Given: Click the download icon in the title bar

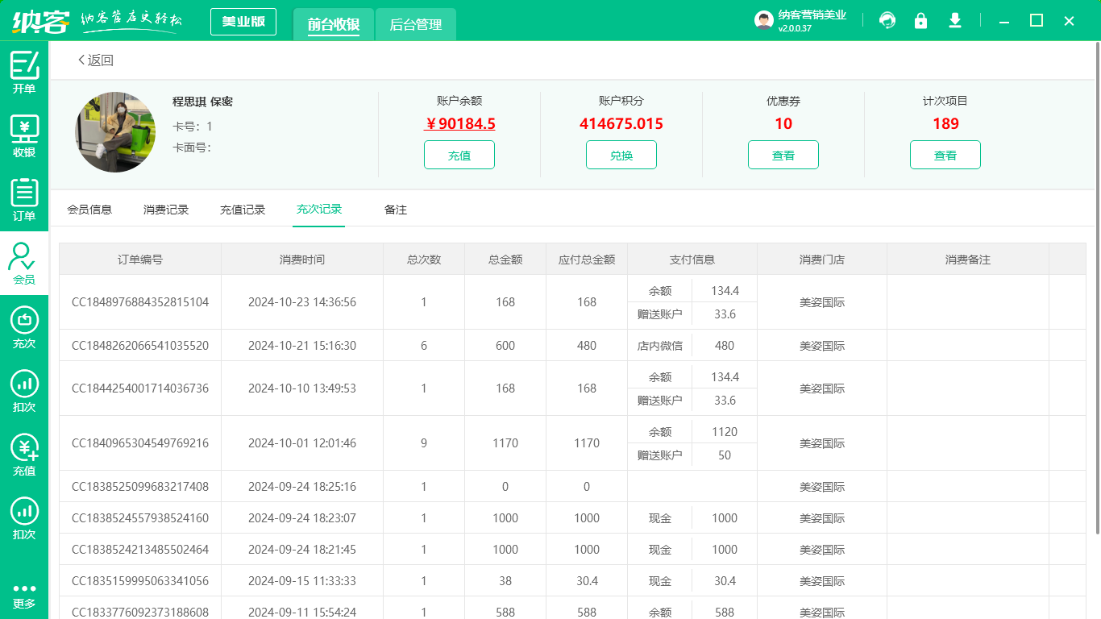Looking at the screenshot, I should pyautogui.click(x=955, y=21).
